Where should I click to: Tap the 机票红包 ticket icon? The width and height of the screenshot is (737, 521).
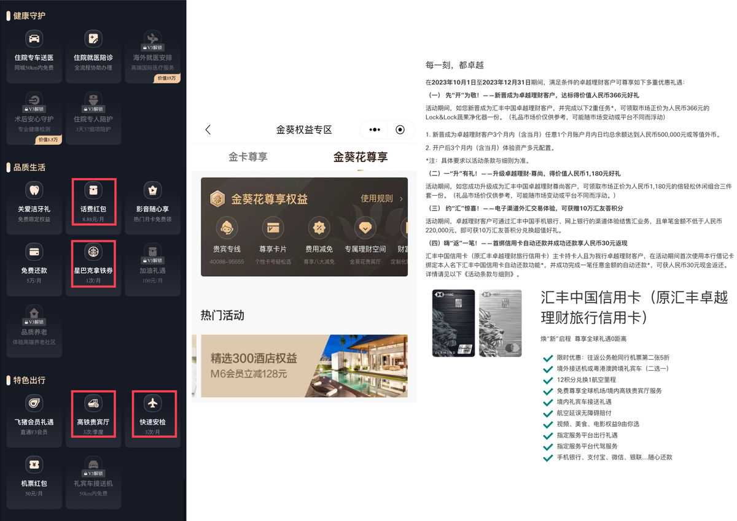(x=34, y=465)
